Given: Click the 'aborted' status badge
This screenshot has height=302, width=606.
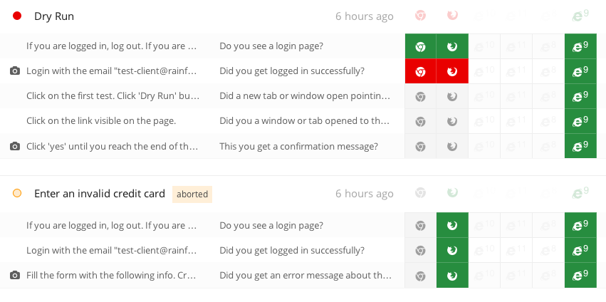Looking at the screenshot, I should coord(192,194).
